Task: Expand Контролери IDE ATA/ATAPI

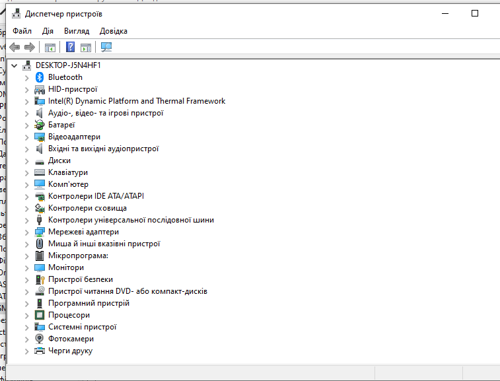Action: click(x=27, y=197)
